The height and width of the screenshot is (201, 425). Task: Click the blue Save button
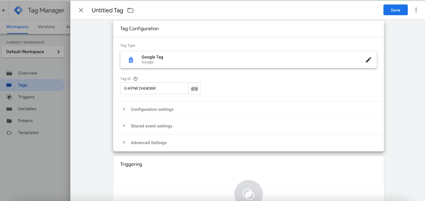point(395,10)
